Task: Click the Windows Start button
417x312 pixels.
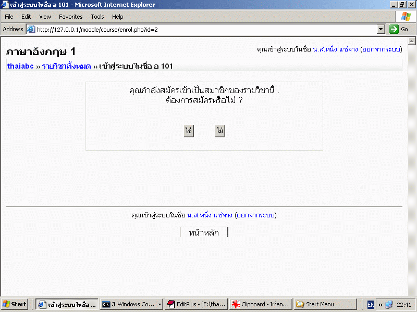Action: [x=15, y=304]
